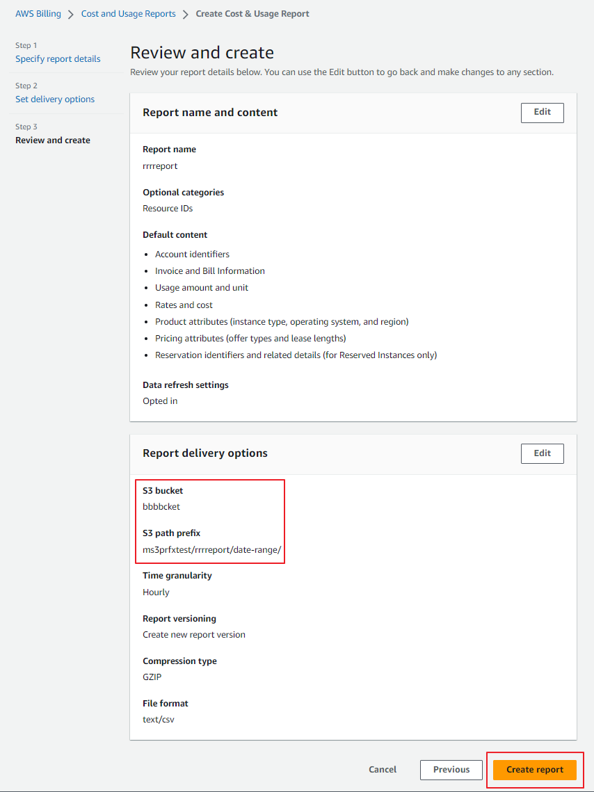This screenshot has height=792, width=594.
Task: Click the chevron after Cost and Usage Reports
Action: click(186, 14)
